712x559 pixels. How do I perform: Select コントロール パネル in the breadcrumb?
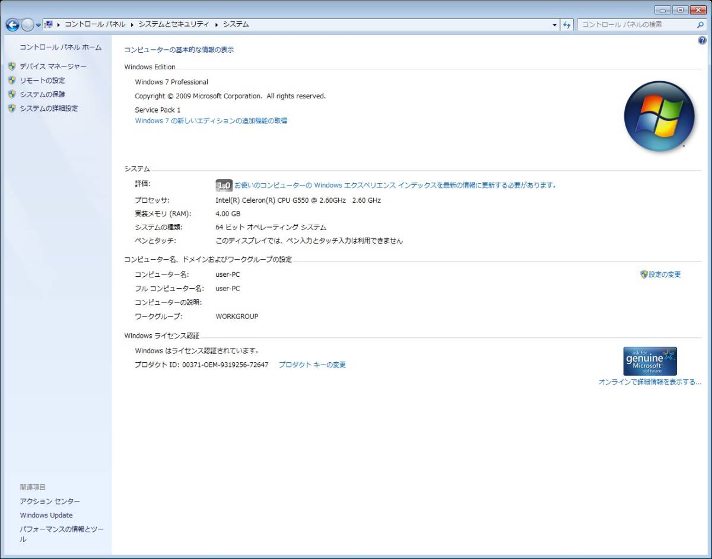click(95, 24)
